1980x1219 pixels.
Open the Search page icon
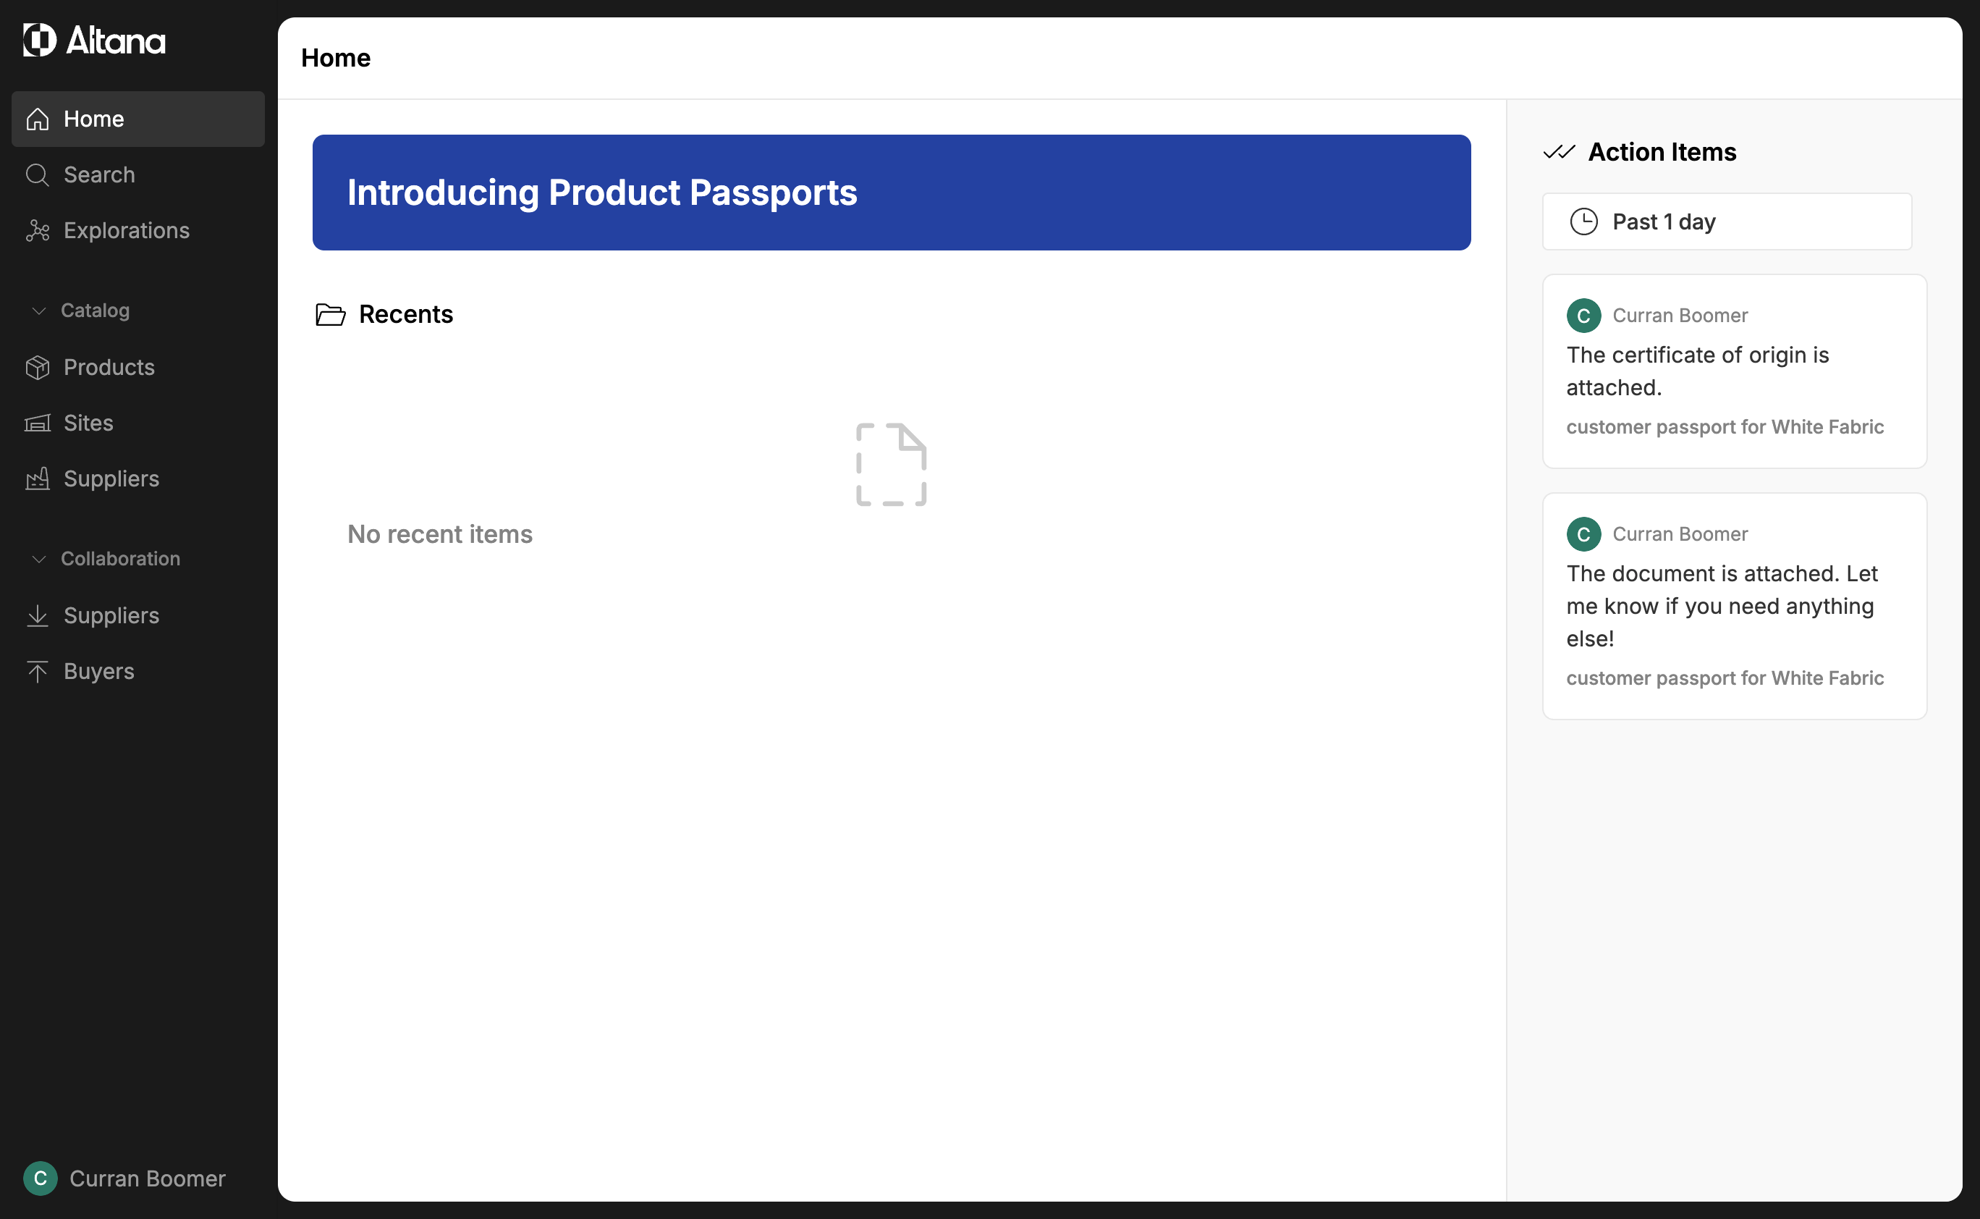point(37,175)
